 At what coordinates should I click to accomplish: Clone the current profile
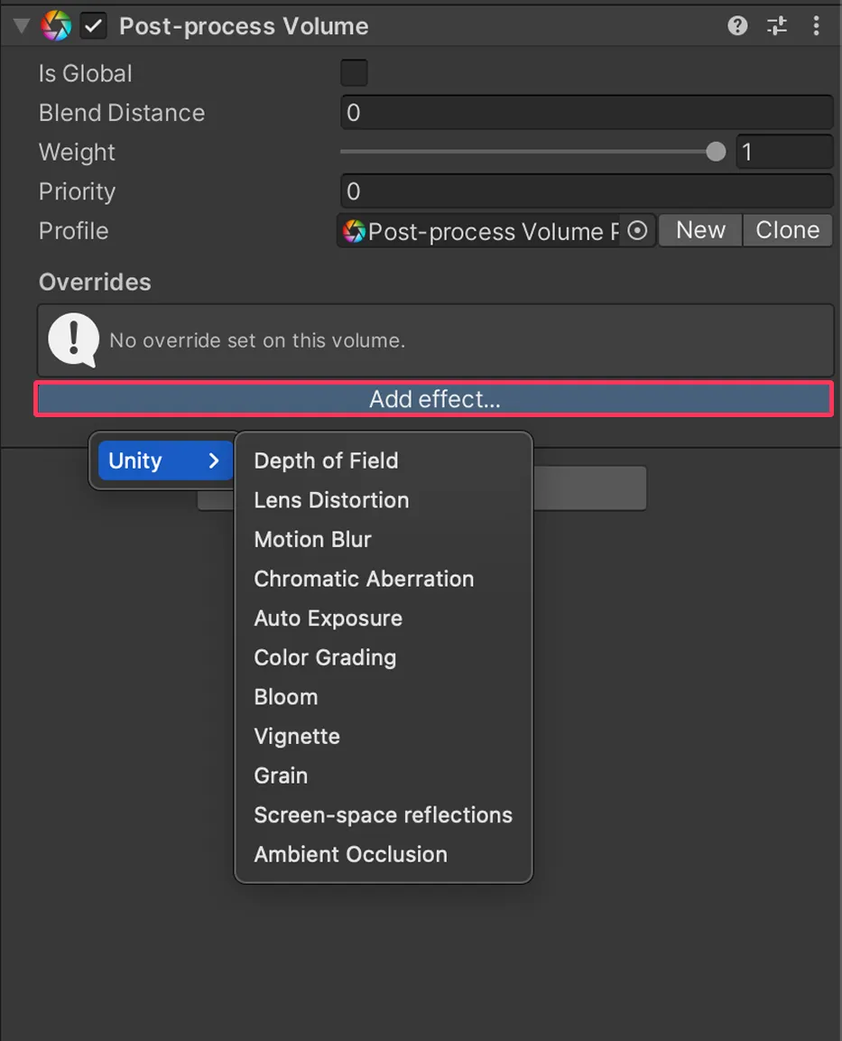[788, 230]
